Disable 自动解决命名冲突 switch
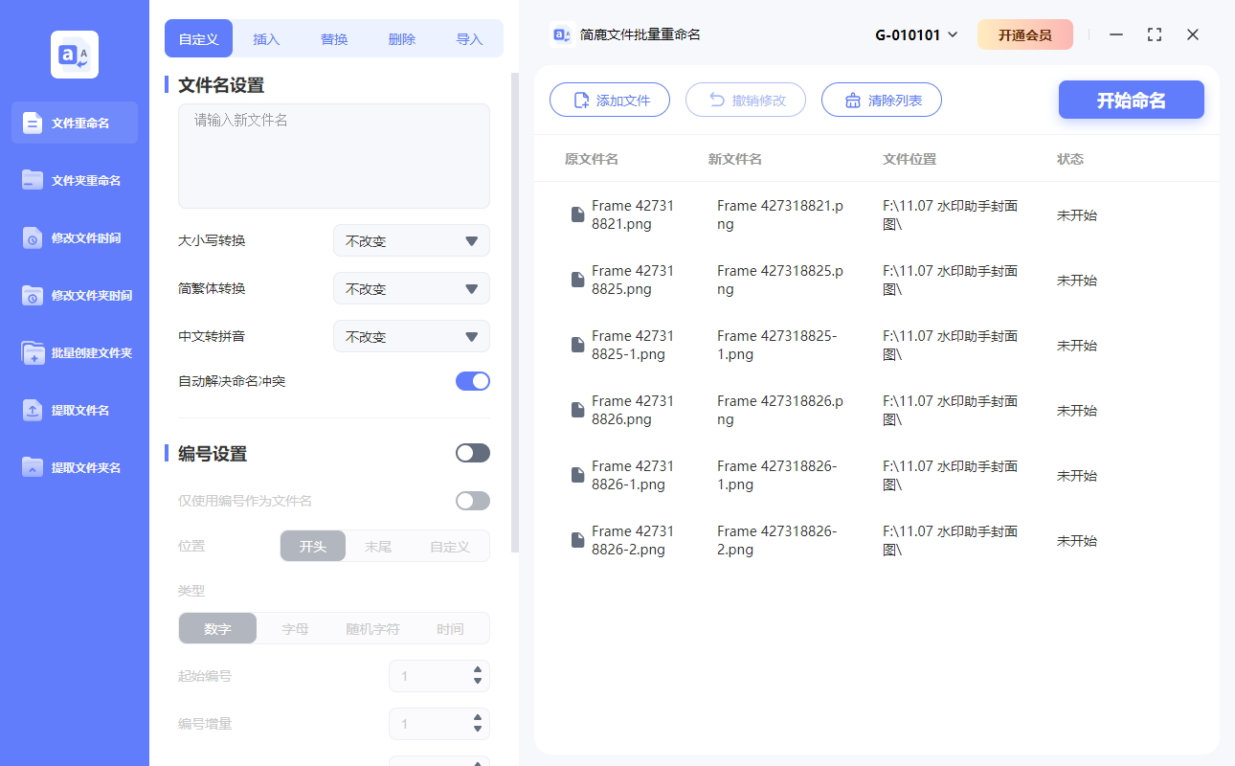This screenshot has height=766, width=1235. click(472, 380)
